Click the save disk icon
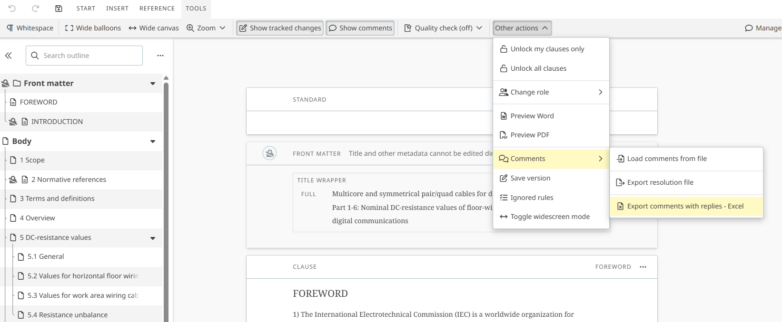782x322 pixels. 59,9
